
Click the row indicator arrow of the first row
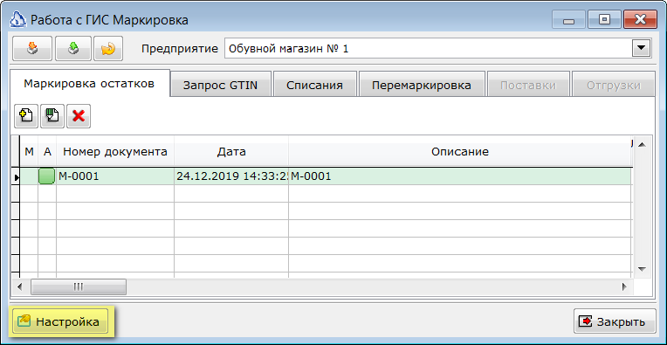click(x=16, y=177)
